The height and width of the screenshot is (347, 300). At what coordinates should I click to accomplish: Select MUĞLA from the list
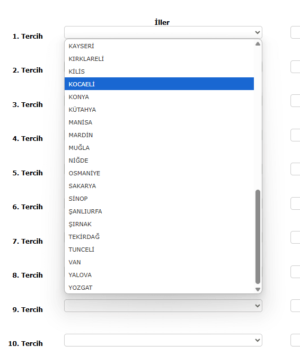click(159, 148)
